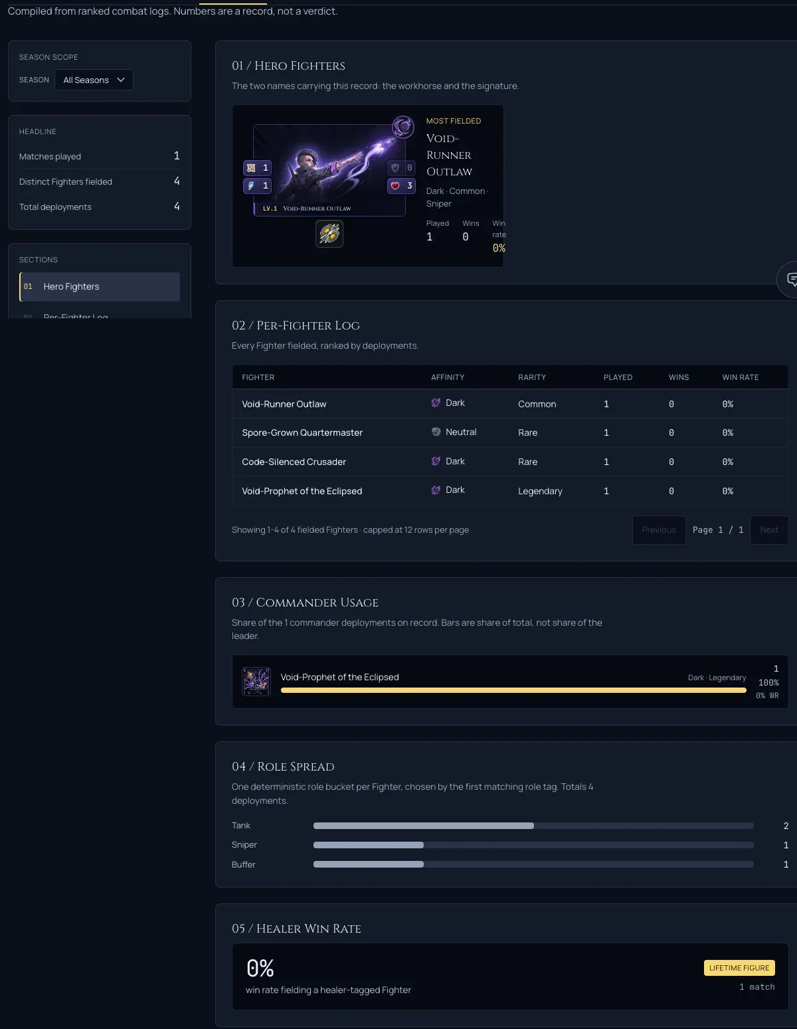The height and width of the screenshot is (1029, 797).
Task: Select Void-Prophet of the Eclipsed table row name
Action: (302, 491)
